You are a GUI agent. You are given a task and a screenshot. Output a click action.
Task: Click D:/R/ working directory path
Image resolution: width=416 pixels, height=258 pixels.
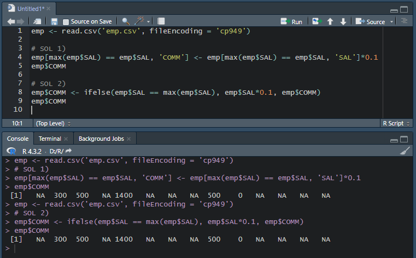point(56,151)
